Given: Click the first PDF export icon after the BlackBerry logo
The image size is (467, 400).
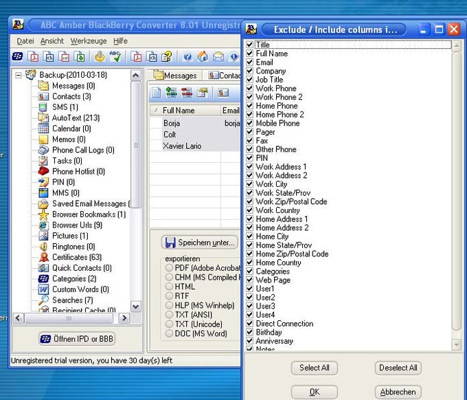Looking at the screenshot, I should (33, 56).
